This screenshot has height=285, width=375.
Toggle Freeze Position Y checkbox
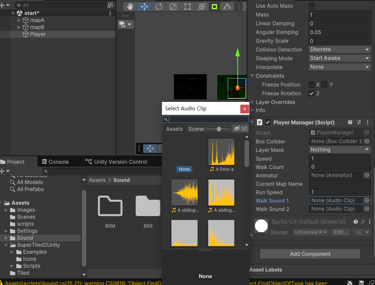(325, 85)
